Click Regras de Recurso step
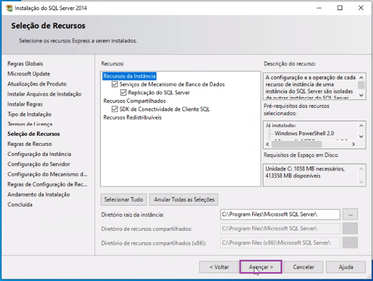The width and height of the screenshot is (373, 281). pyautogui.click(x=30, y=144)
